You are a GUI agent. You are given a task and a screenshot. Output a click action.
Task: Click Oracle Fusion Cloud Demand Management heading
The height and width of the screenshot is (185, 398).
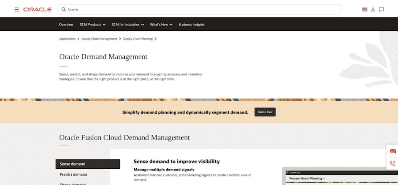pyautogui.click(x=124, y=137)
